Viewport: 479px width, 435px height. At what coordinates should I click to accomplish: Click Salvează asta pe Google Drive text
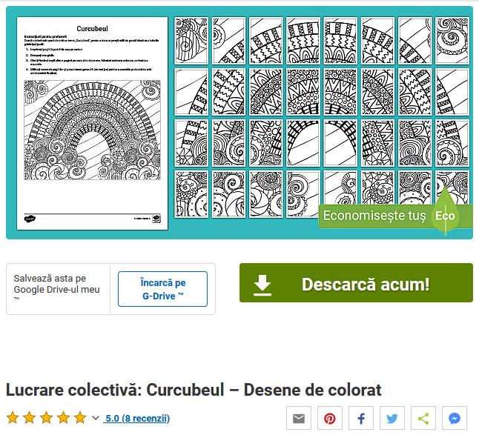(x=57, y=284)
